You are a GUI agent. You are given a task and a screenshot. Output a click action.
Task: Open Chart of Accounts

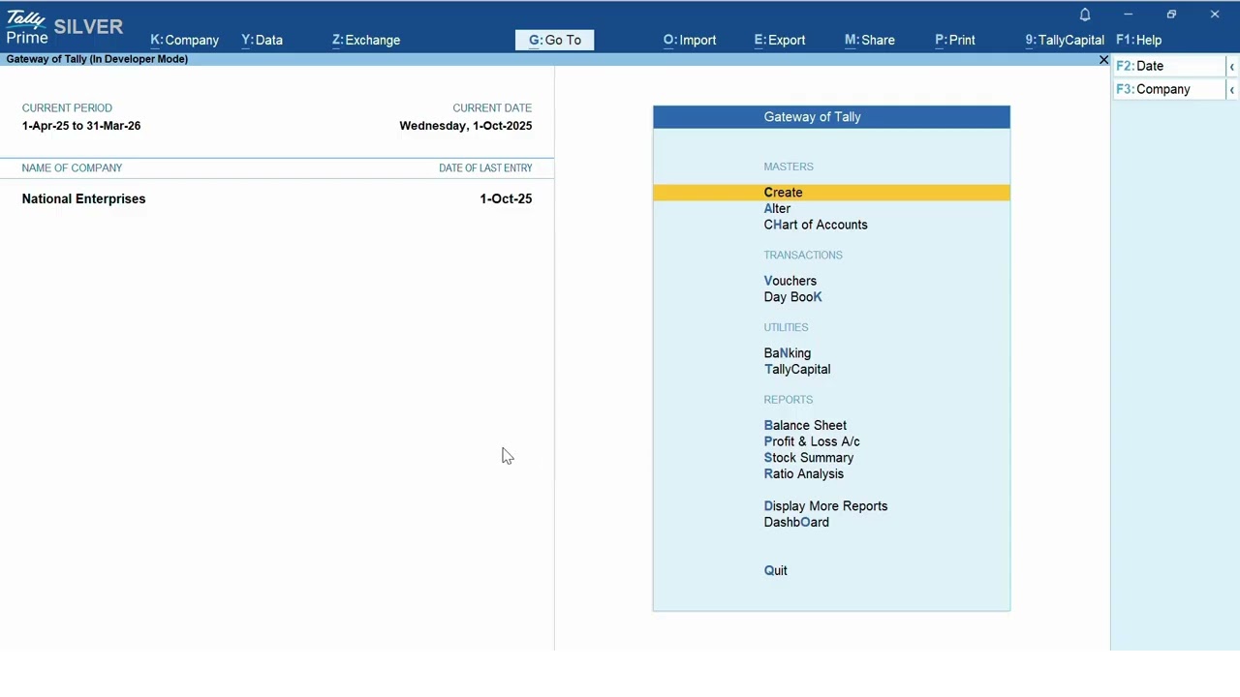[x=816, y=225]
